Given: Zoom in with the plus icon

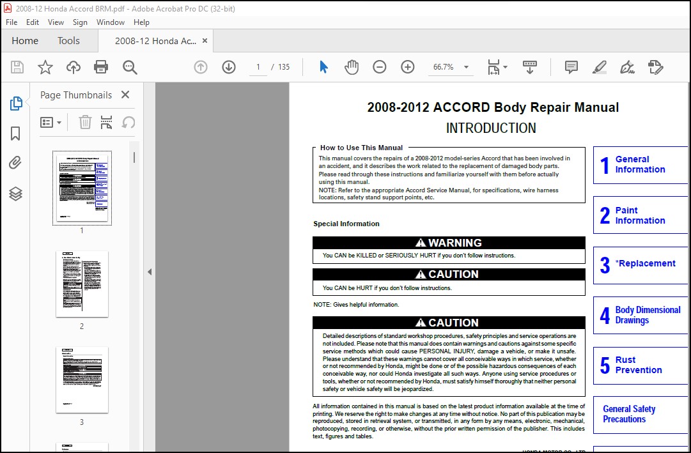Looking at the screenshot, I should [408, 67].
